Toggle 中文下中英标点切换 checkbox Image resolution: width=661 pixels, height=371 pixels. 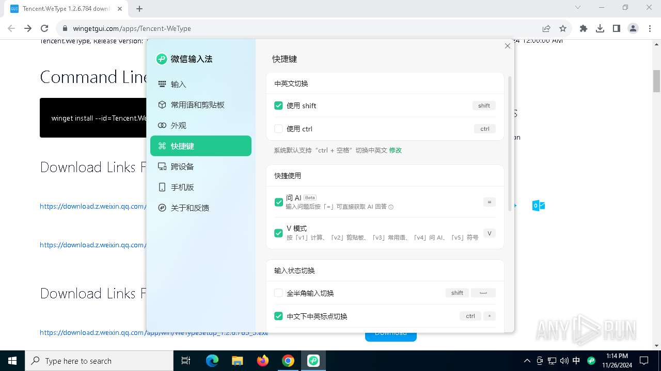(278, 316)
